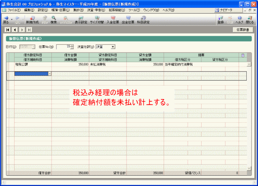The width and height of the screenshot is (258, 186).
Task: Click horizontal scrollbar right arrow
Action: pos(254,182)
